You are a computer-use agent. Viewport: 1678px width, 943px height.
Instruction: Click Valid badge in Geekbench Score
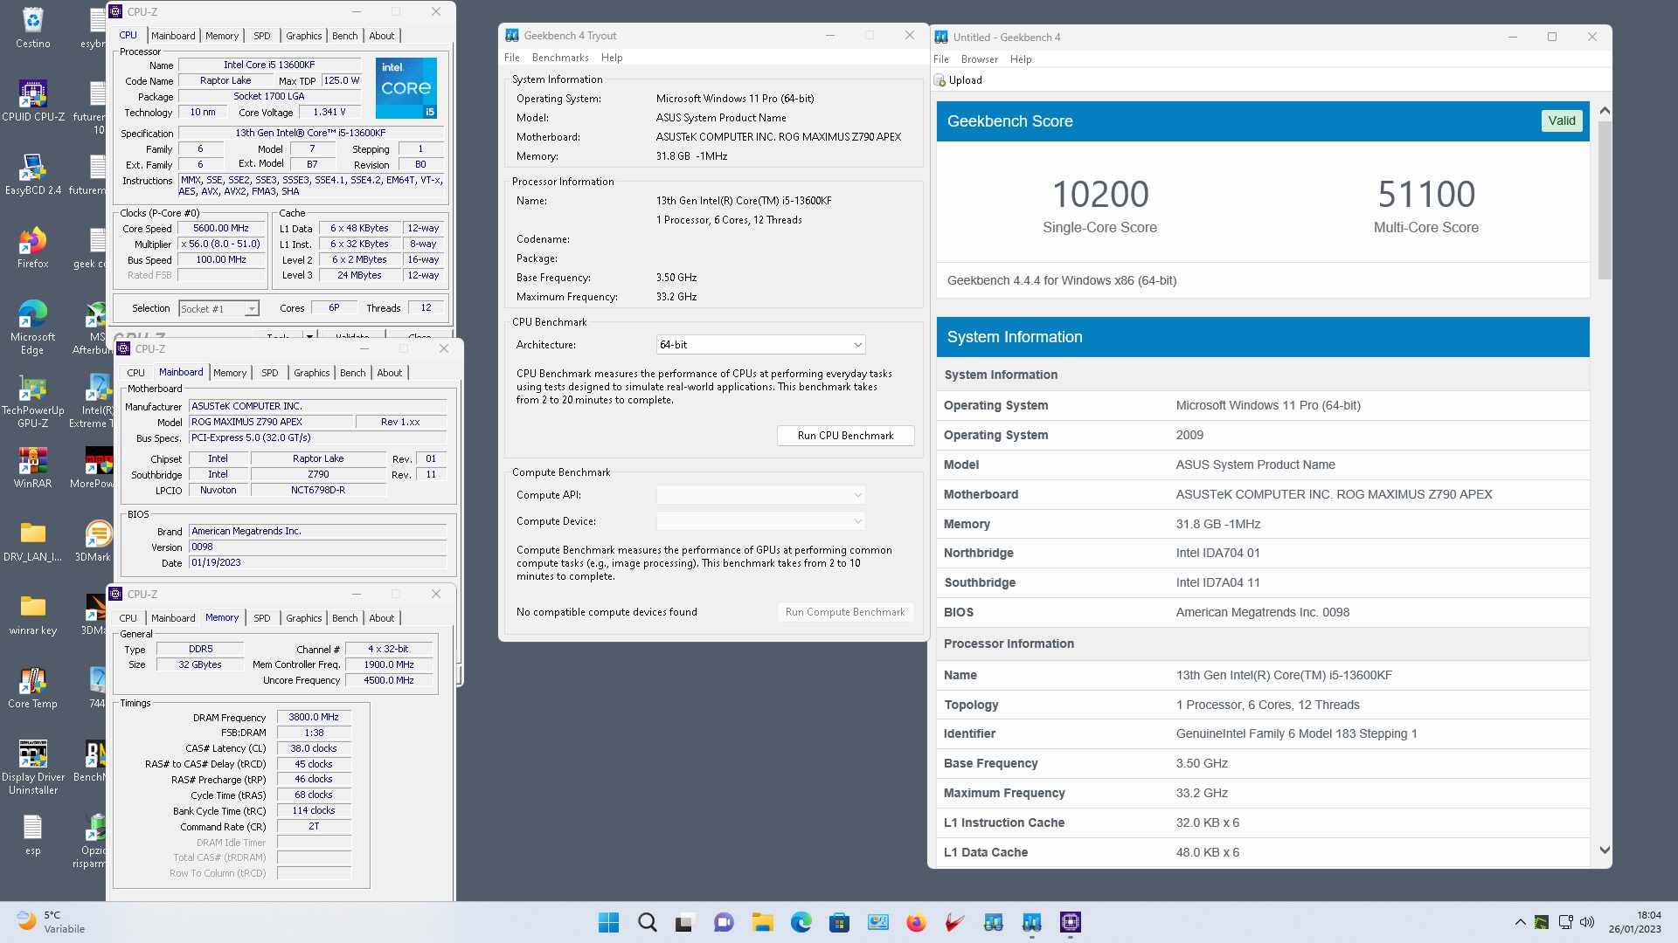[x=1561, y=121]
